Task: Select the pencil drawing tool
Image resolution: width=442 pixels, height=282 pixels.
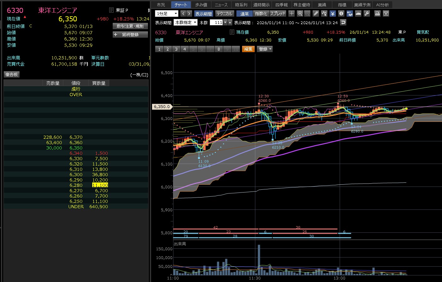Action: [x=316, y=14]
